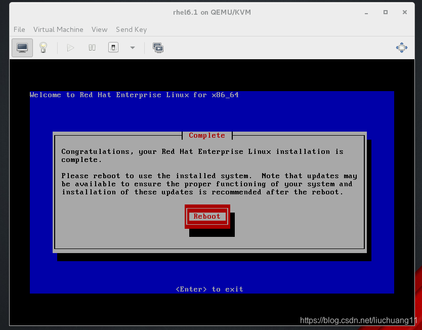This screenshot has width=422, height=330.
Task: Click the Run virtual machine play icon
Action: (70, 48)
